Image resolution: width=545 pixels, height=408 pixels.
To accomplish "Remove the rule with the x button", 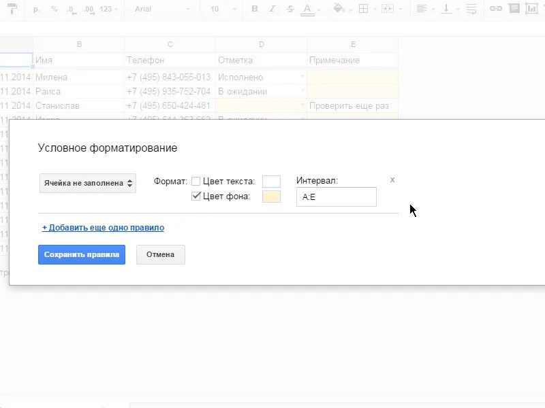I will (x=392, y=180).
